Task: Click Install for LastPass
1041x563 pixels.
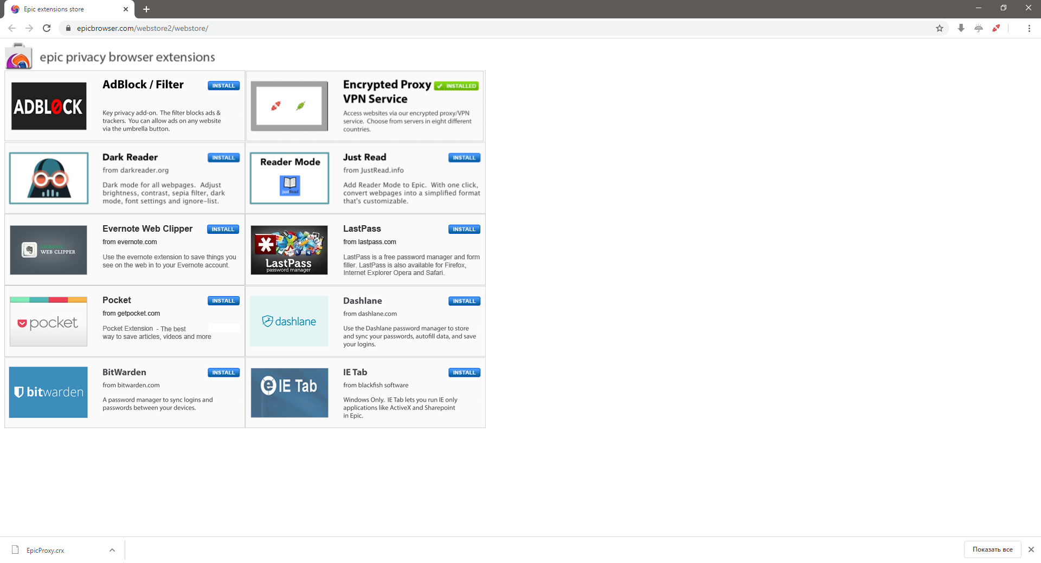Action: 464,230
